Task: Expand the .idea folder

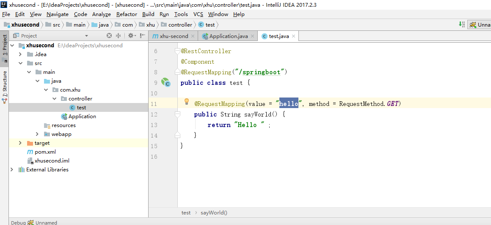Action: click(20, 54)
